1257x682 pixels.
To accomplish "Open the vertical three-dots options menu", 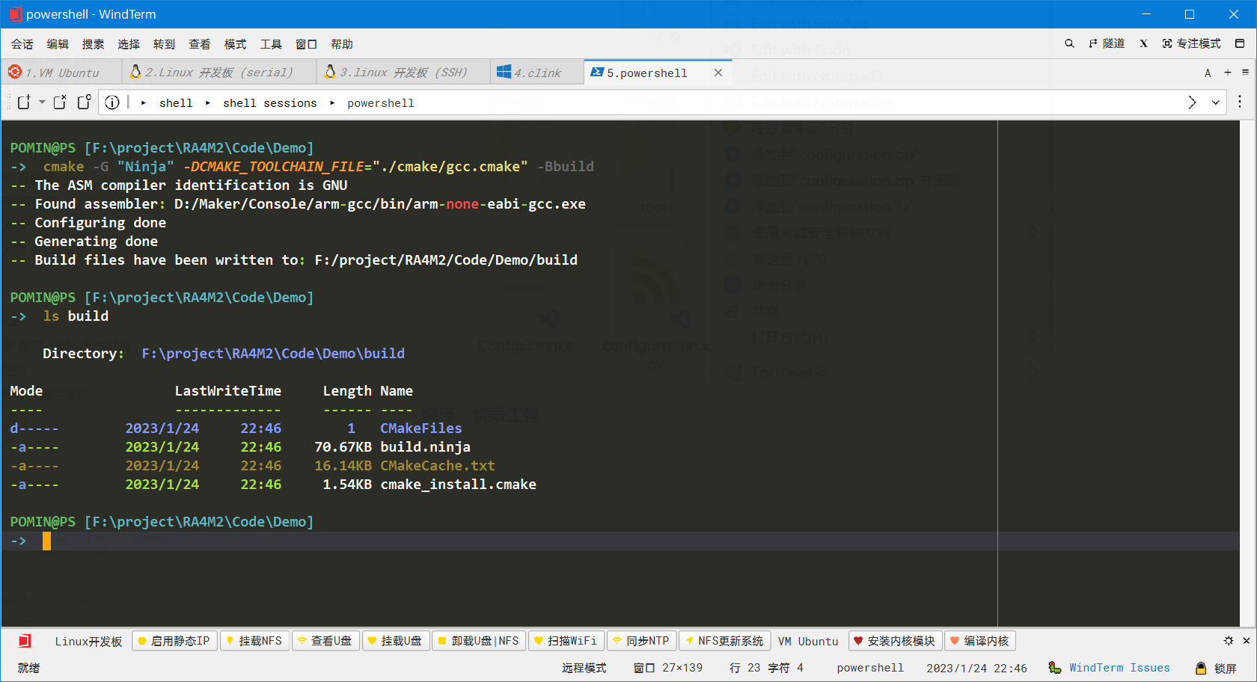I will point(1240,102).
